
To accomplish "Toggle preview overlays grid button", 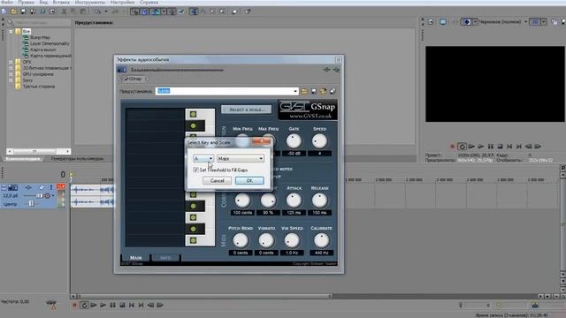I will coord(535,22).
